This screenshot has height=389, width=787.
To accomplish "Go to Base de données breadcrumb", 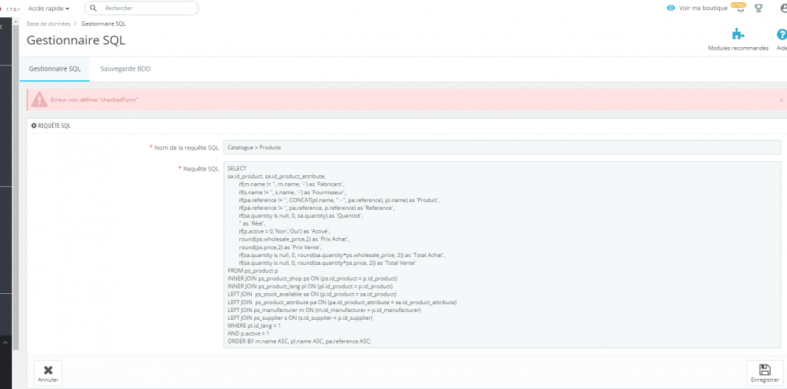I will 49,24.
